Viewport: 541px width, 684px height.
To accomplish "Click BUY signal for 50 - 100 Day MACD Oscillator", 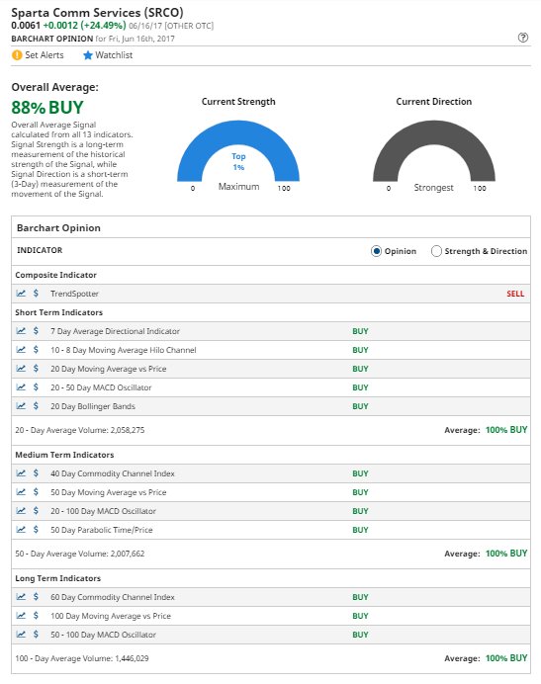I will (x=360, y=635).
